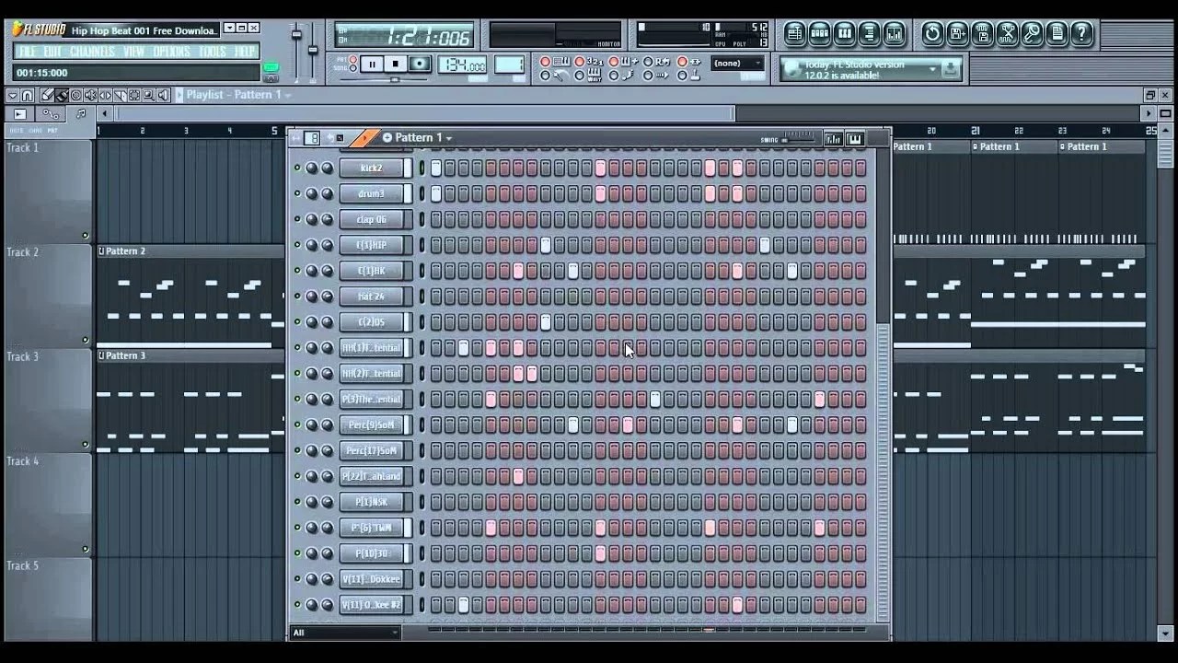Screen dimensions: 1178x663
Task: Click the Save new version icon
Action: pyautogui.click(x=957, y=34)
